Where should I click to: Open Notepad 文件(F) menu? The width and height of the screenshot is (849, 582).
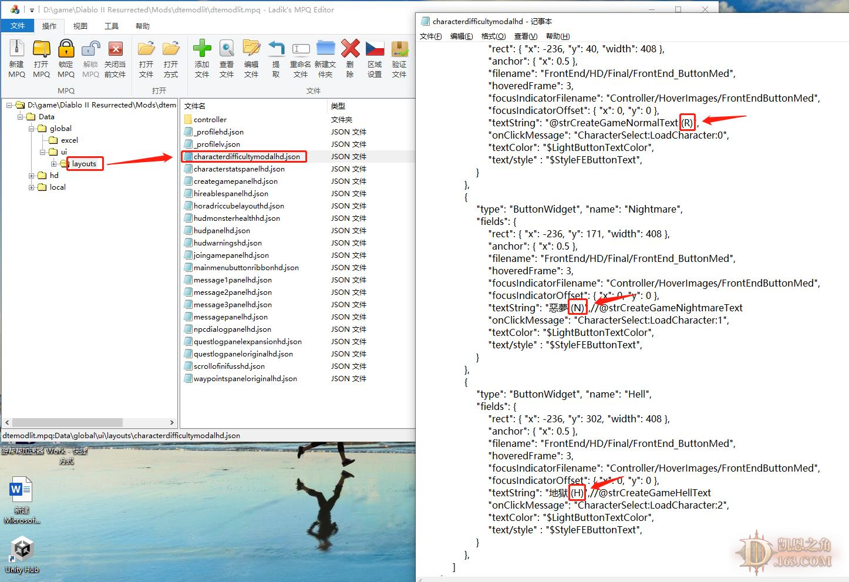tap(431, 36)
